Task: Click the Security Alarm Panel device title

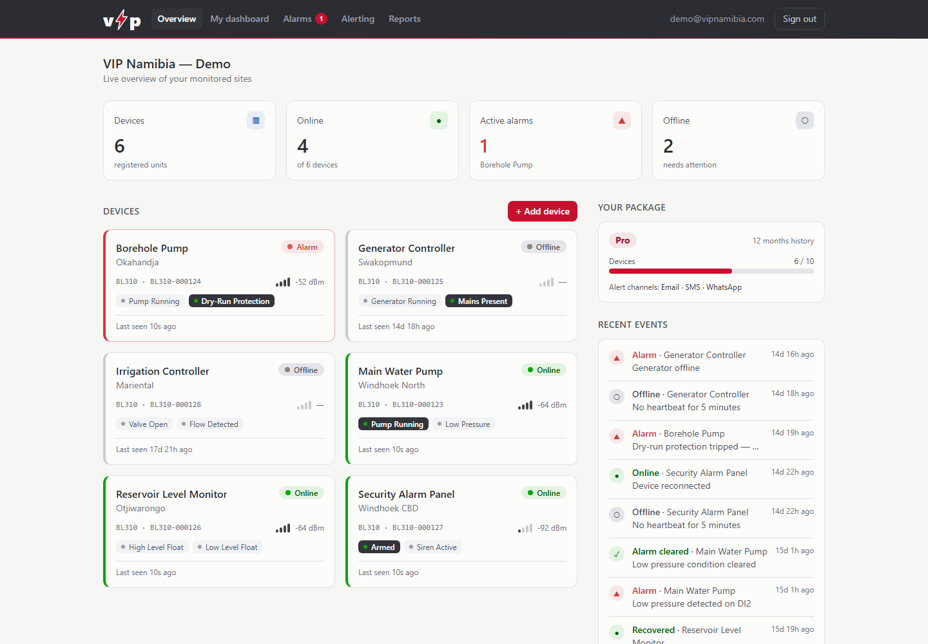Action: pos(406,494)
